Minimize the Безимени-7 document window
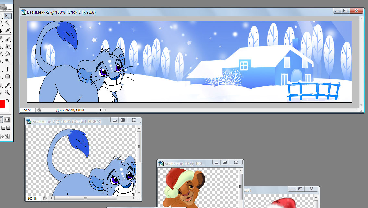Image resolution: width=368 pixels, height=208 pixels. click(115, 120)
